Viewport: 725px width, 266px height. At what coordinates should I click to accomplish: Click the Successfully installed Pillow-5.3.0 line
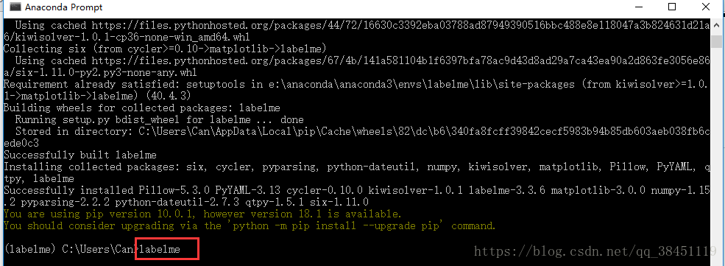pos(356,196)
